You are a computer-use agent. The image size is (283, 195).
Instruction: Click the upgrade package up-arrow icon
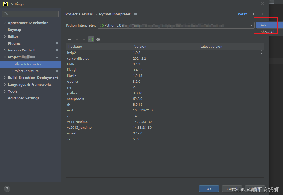pyautogui.click(x=84, y=39)
